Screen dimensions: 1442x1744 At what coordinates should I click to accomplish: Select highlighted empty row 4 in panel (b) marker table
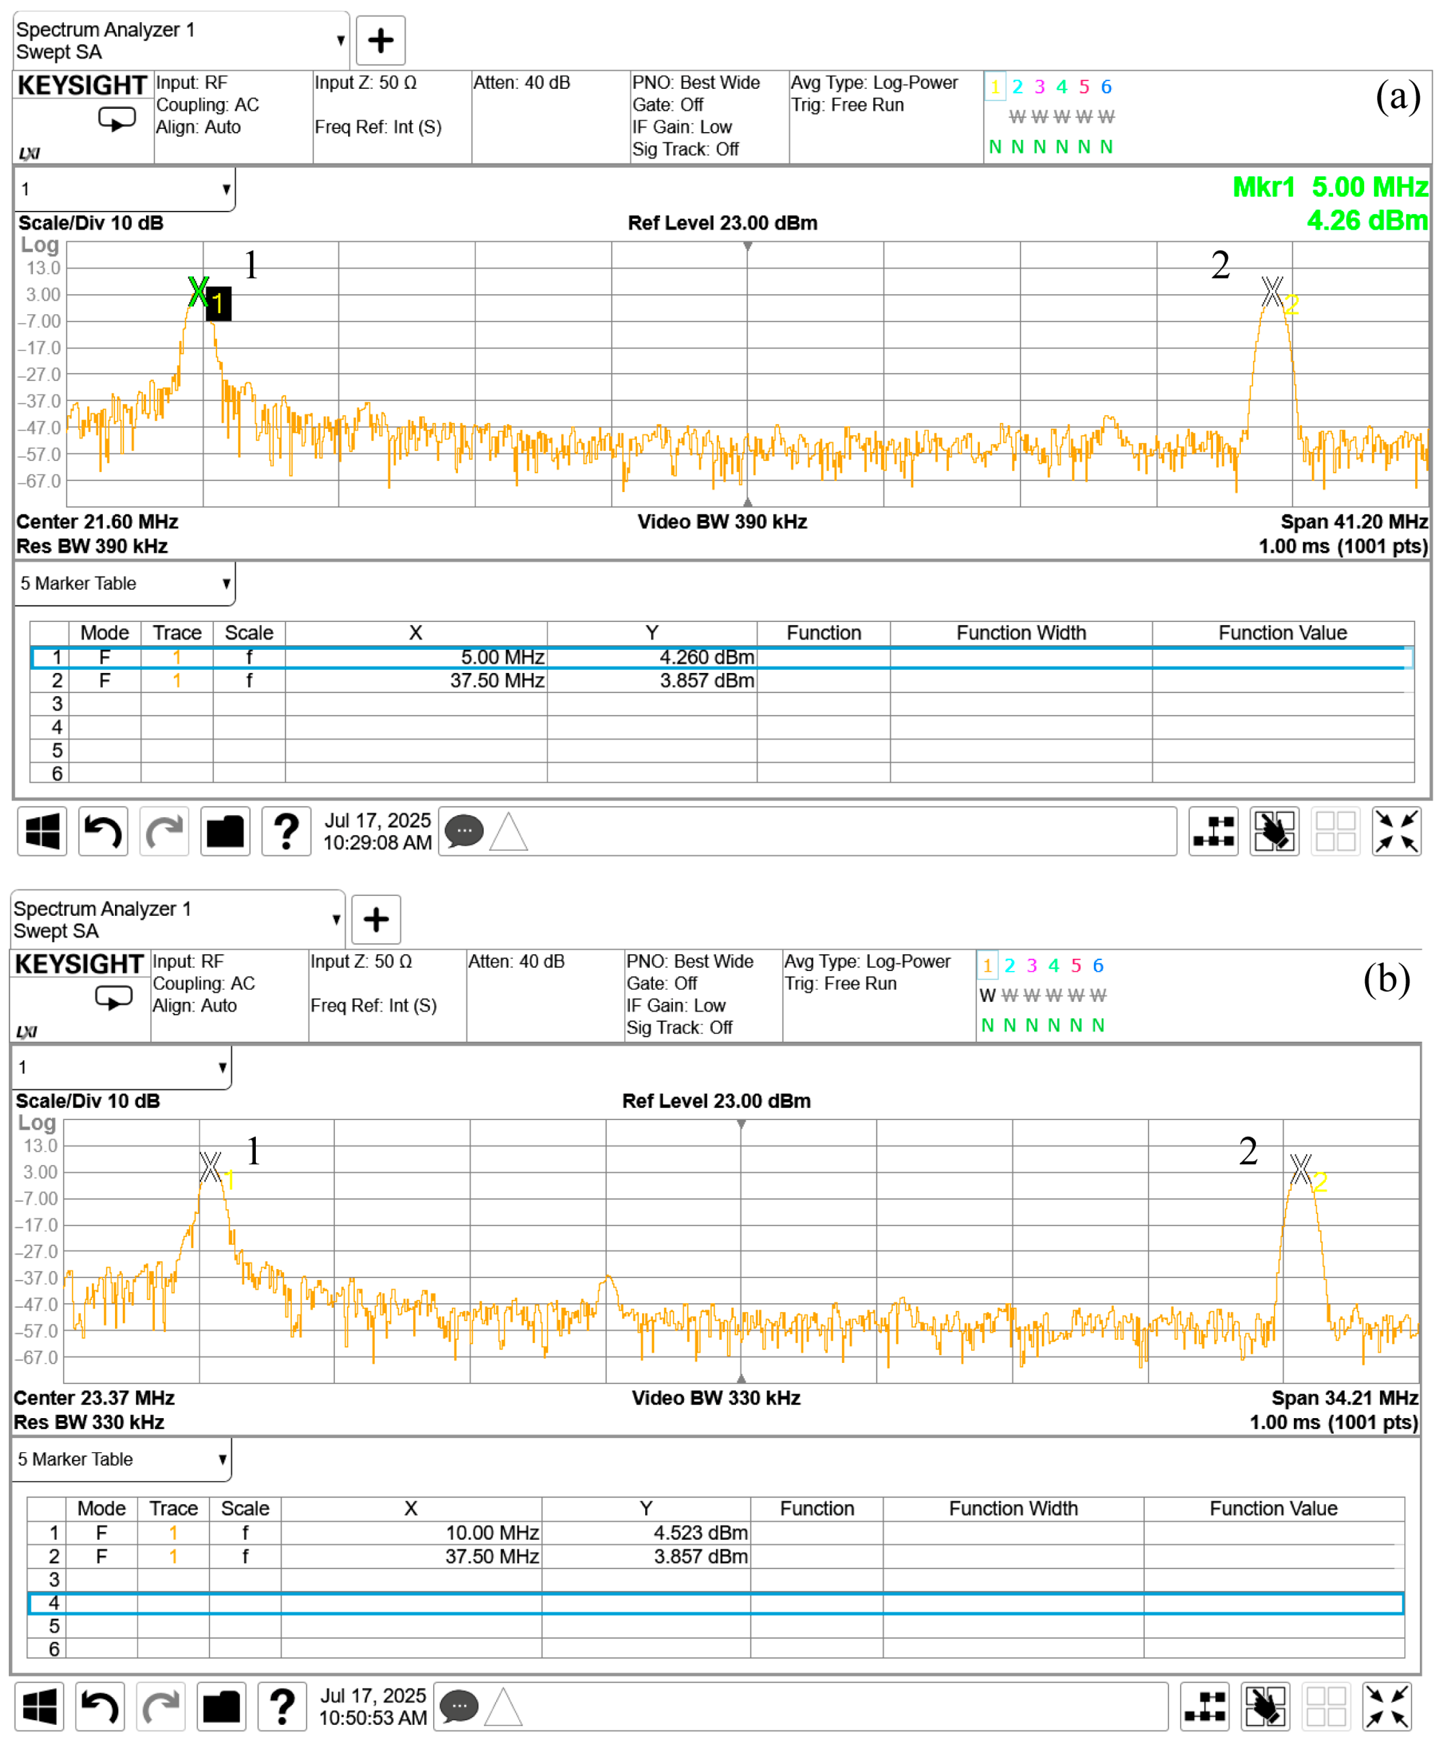pos(716,1603)
